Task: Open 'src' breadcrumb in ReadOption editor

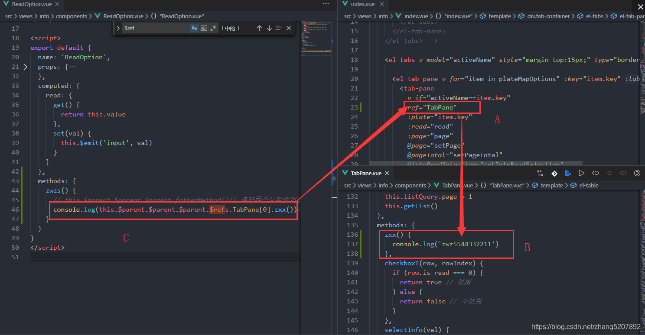Action: [9, 16]
